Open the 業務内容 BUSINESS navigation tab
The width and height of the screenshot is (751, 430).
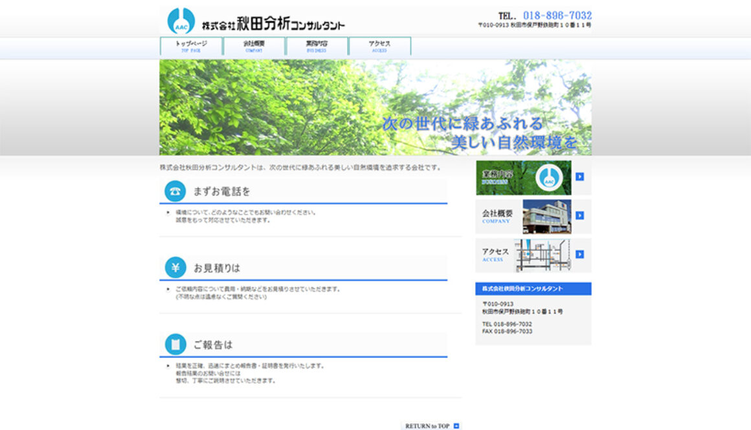point(317,47)
